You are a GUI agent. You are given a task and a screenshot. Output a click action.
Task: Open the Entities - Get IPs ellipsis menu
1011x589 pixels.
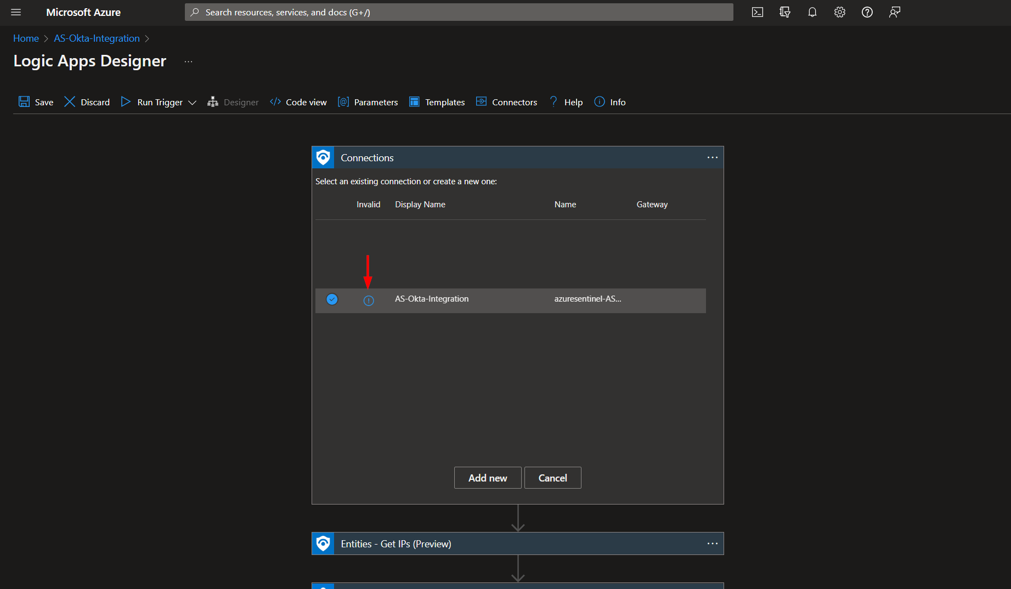point(713,543)
